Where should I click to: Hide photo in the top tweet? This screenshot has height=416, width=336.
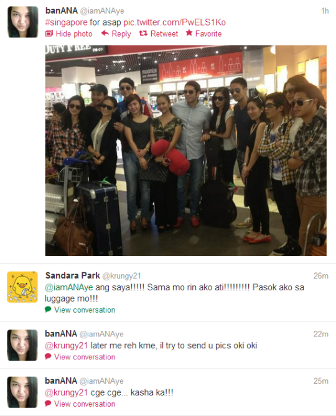coord(68,34)
